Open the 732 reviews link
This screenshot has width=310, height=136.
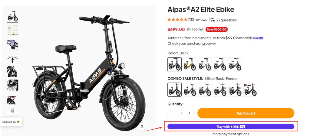(x=197, y=20)
